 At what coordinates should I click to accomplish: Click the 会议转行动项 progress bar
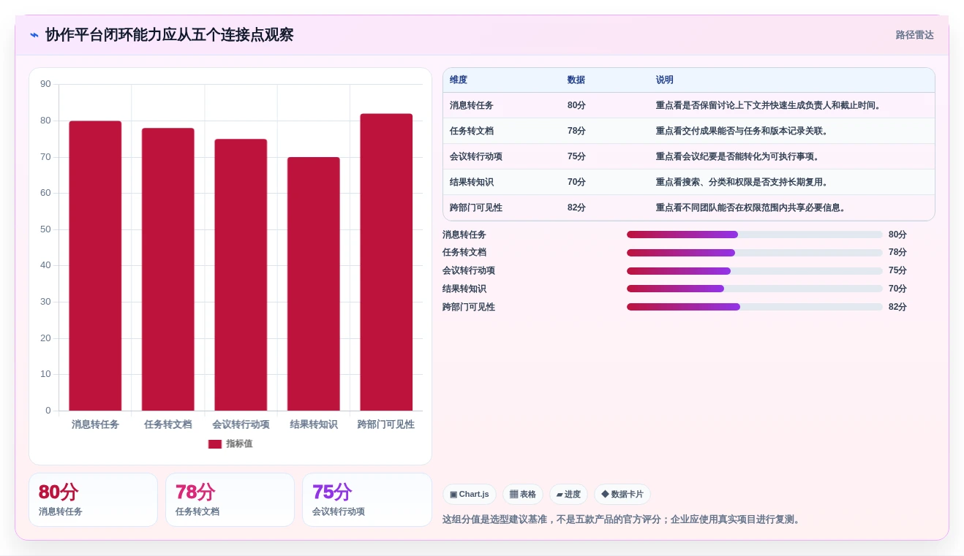[x=755, y=271]
